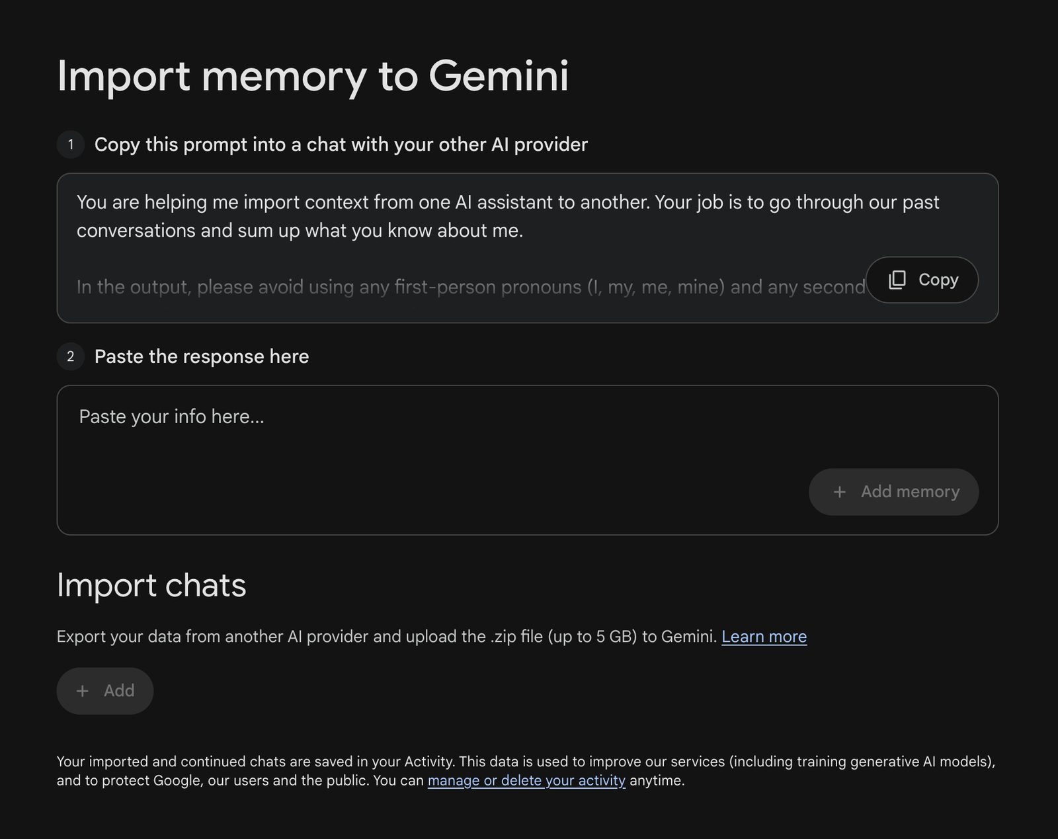Select the step 1 numbered badge

(x=70, y=145)
